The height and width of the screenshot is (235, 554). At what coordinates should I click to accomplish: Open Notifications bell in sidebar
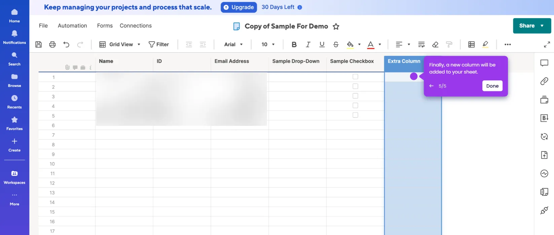click(14, 37)
